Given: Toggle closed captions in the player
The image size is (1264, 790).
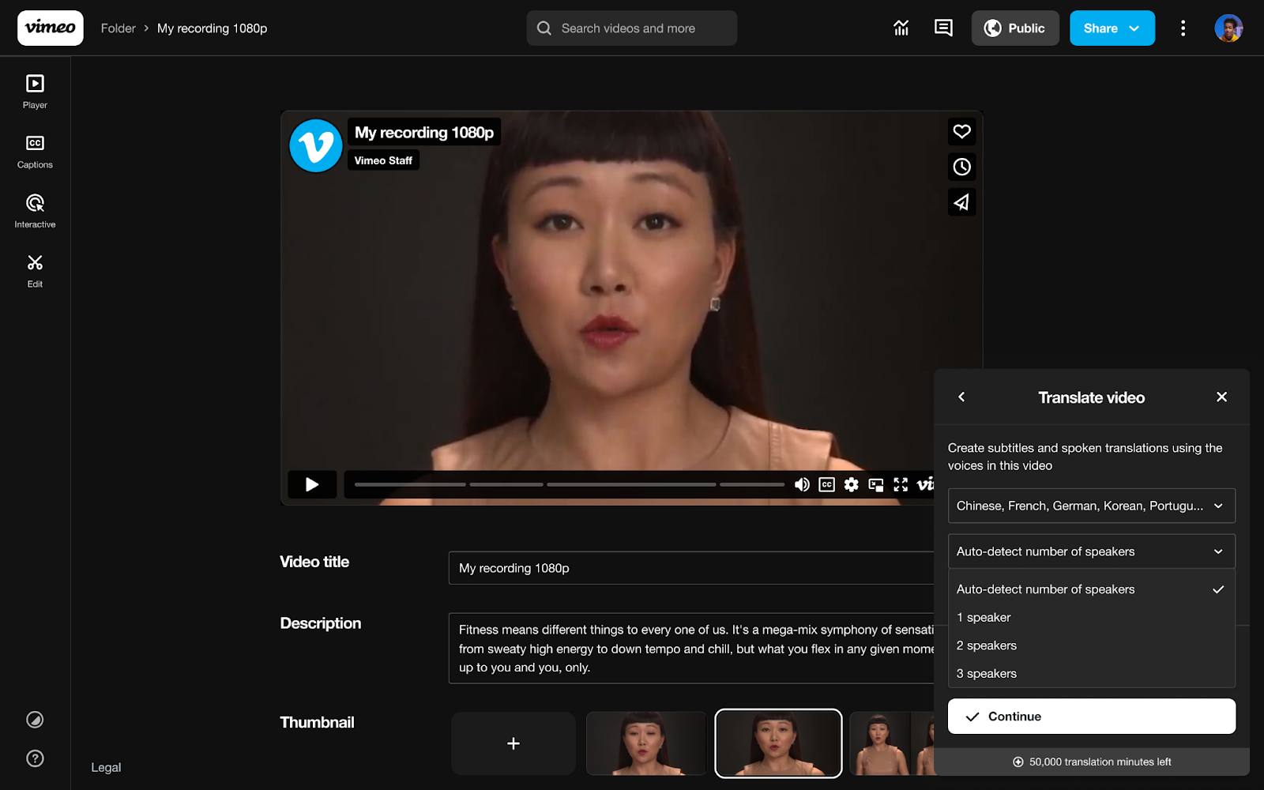Looking at the screenshot, I should click(826, 484).
